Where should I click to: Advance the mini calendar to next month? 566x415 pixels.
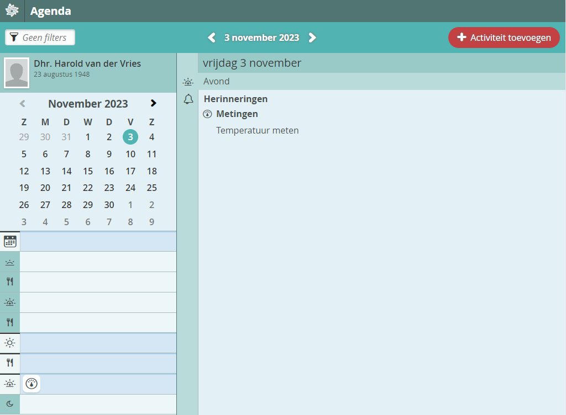[153, 103]
